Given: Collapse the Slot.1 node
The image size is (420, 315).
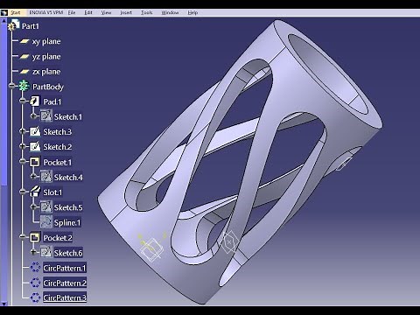Looking at the screenshot, I should point(23,192).
